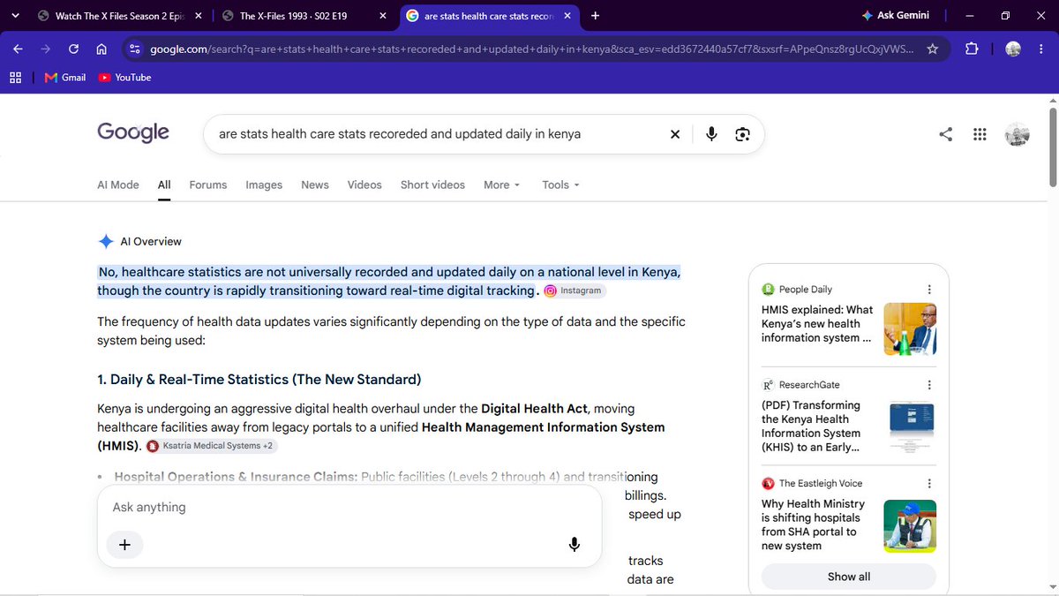1059x596 pixels.
Task: Click the ResearchGate article thumbnail
Action: pyautogui.click(x=910, y=427)
